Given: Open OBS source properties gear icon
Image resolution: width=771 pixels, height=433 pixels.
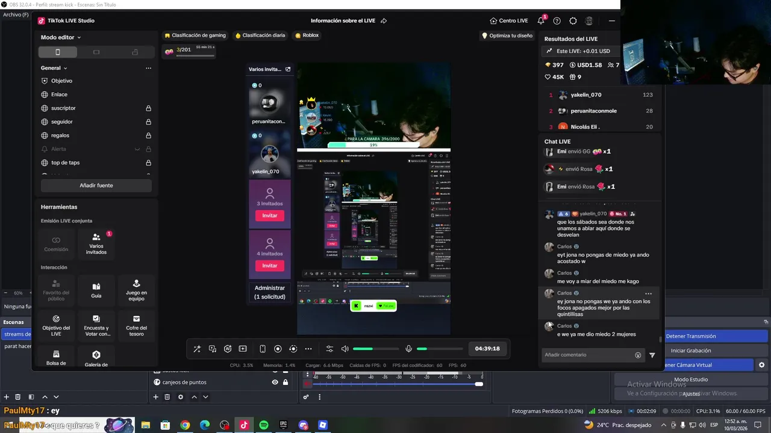Looking at the screenshot, I should 180,397.
